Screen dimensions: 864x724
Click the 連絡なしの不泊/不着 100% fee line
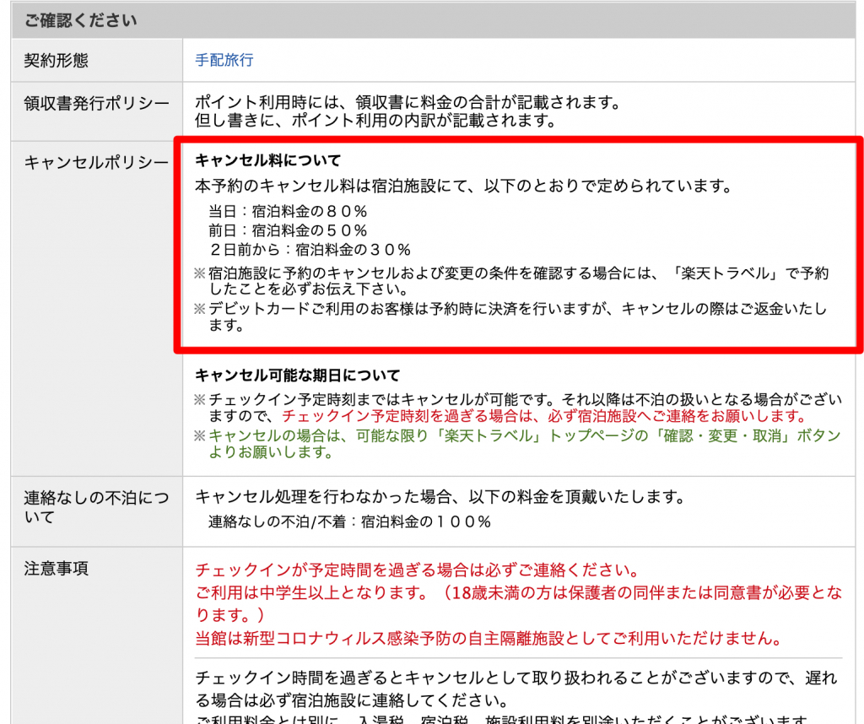tap(349, 521)
